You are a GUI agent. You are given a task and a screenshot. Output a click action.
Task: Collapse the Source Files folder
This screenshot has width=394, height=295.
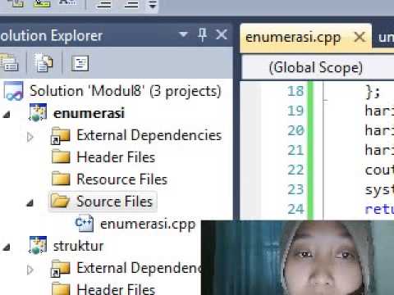click(30, 202)
